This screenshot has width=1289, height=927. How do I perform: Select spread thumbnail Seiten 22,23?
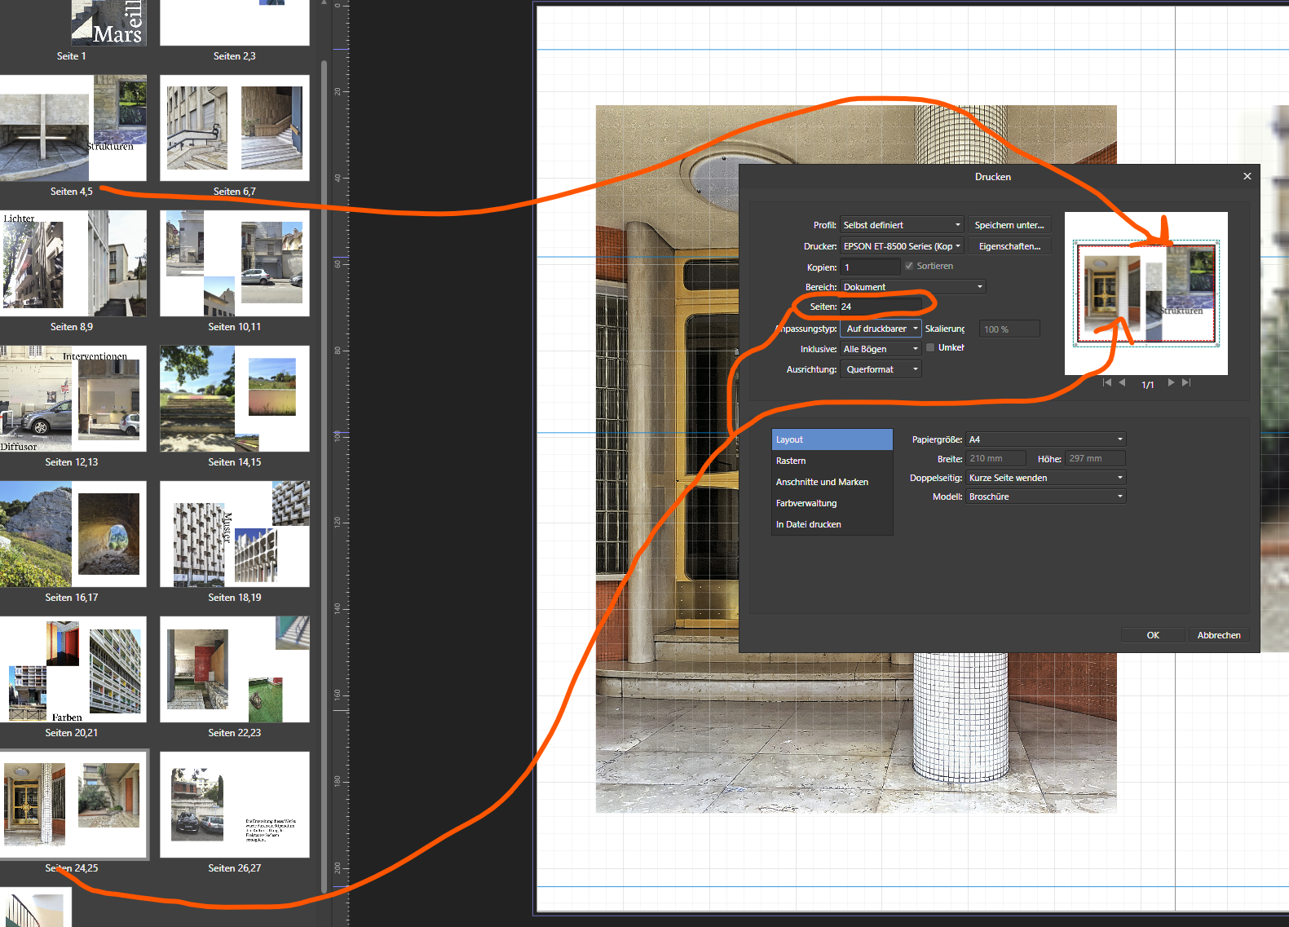pos(235,669)
